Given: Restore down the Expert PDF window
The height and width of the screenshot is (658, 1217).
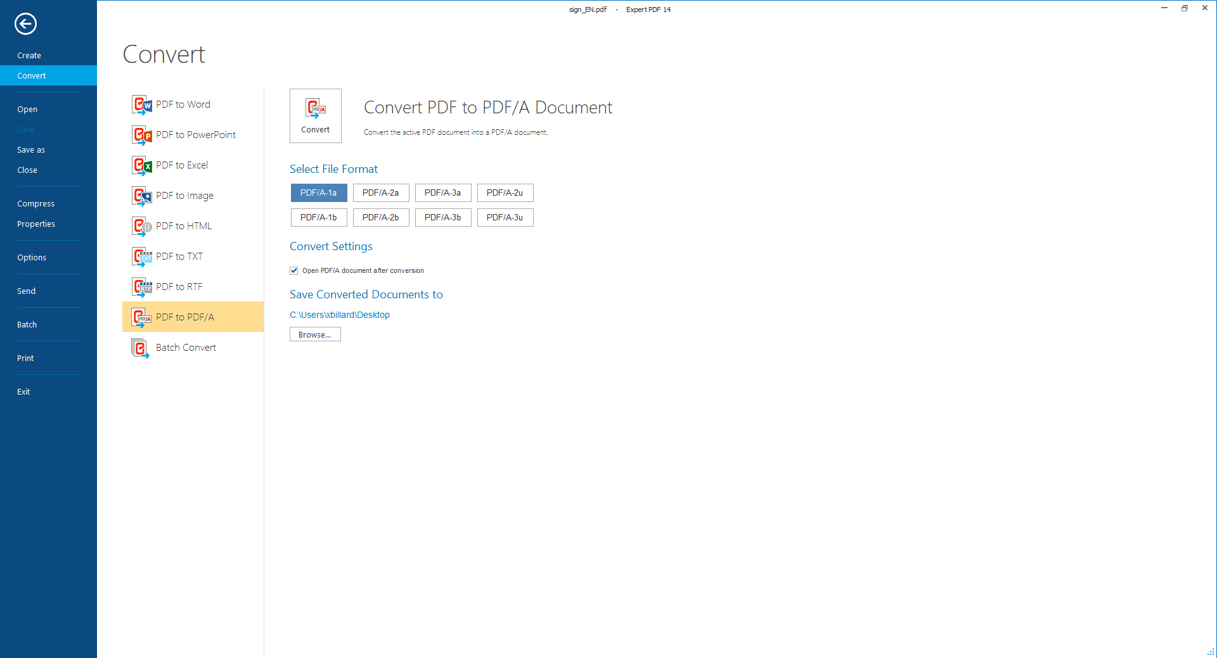Looking at the screenshot, I should 1185,8.
